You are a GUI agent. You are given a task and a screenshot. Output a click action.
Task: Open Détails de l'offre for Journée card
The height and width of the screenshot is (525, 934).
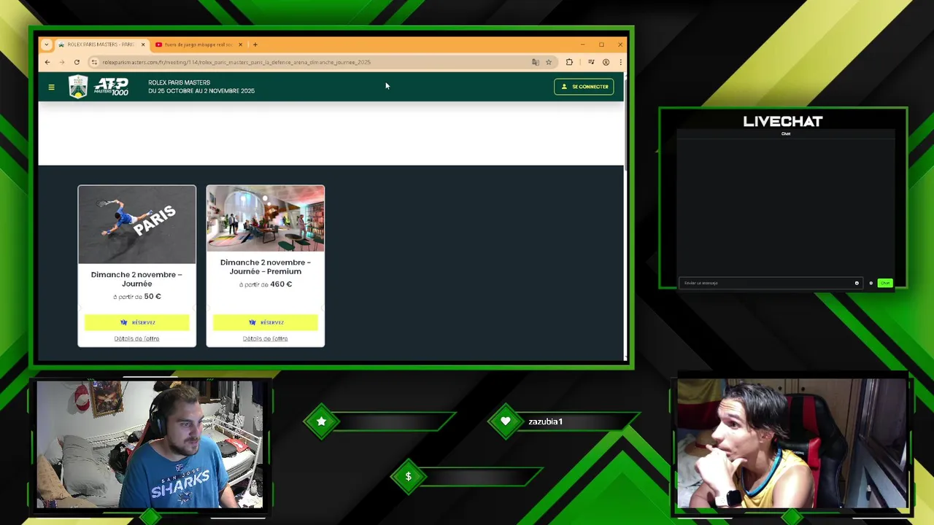point(136,338)
